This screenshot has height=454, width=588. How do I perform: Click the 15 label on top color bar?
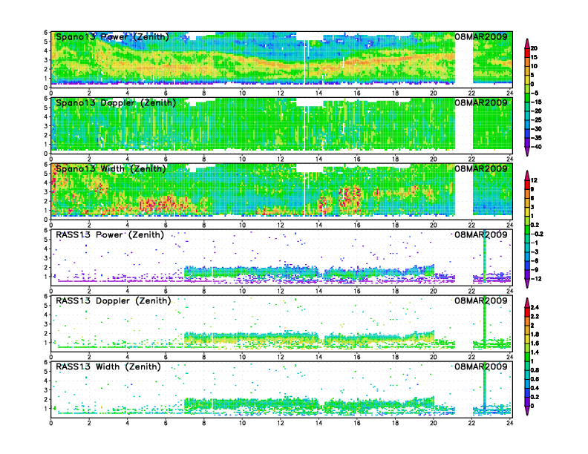click(x=534, y=57)
